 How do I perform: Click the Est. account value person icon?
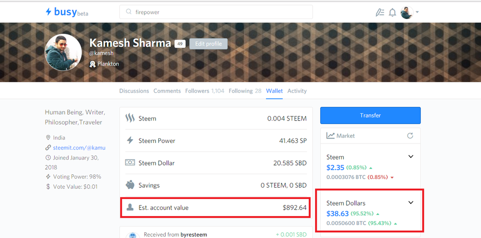tap(130, 207)
